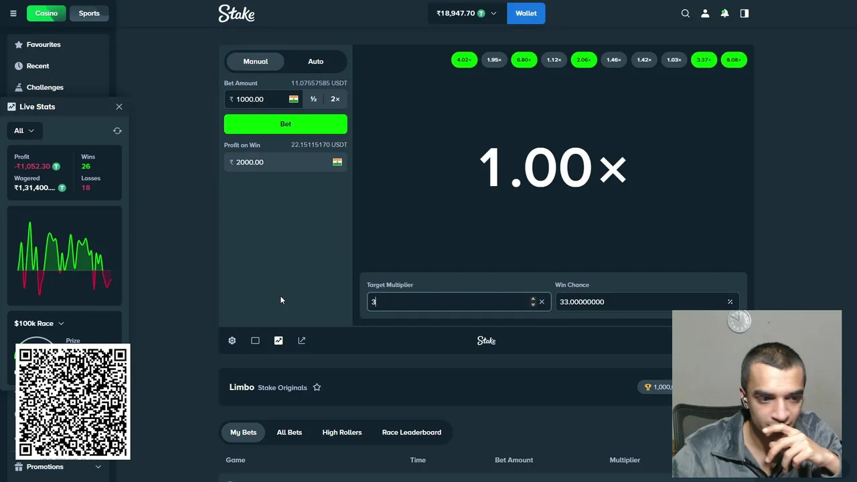Click the Stake logo in header
Image resolution: width=857 pixels, height=482 pixels.
(236, 13)
